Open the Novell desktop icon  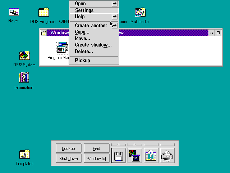(14, 12)
